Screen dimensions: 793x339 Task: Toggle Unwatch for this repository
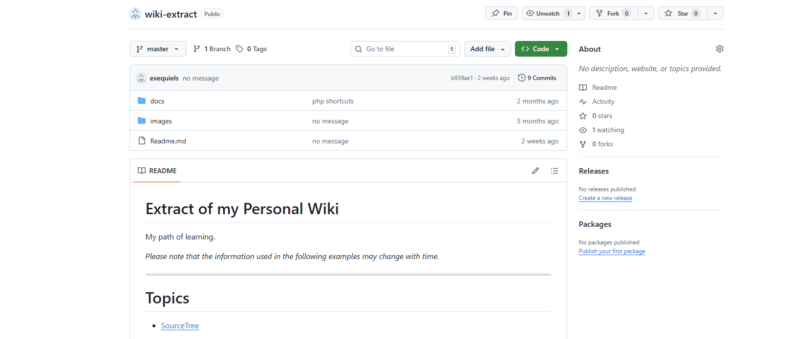click(542, 14)
